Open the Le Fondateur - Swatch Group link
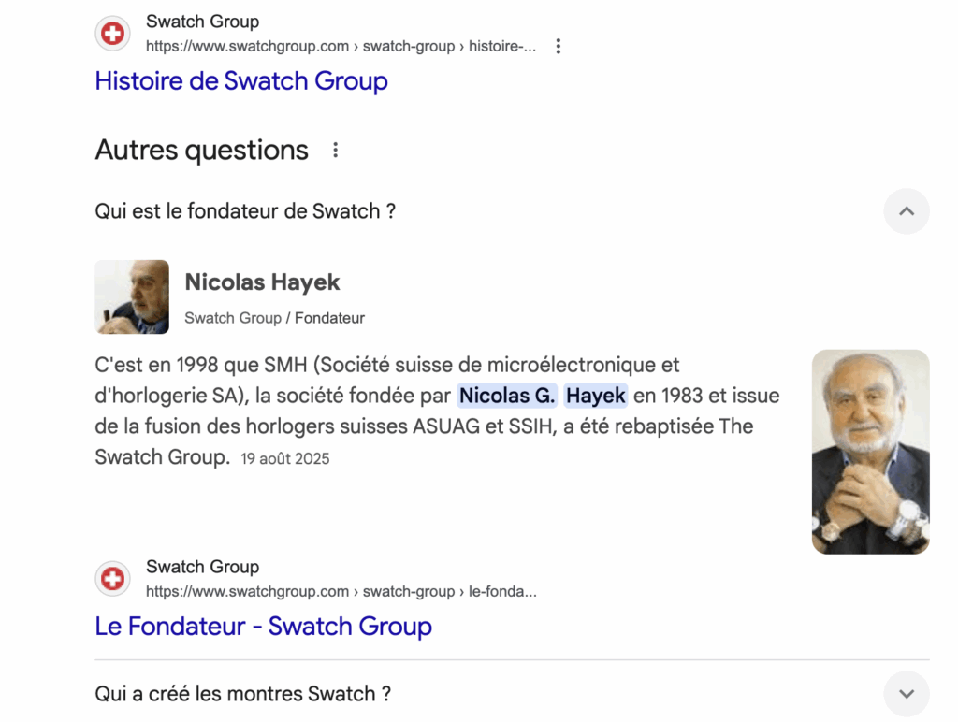 pyautogui.click(x=263, y=627)
